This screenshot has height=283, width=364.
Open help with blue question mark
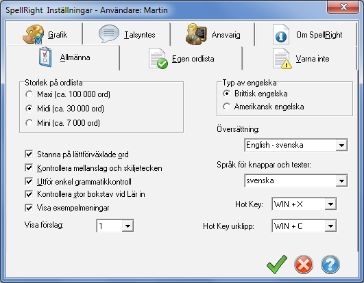click(330, 265)
